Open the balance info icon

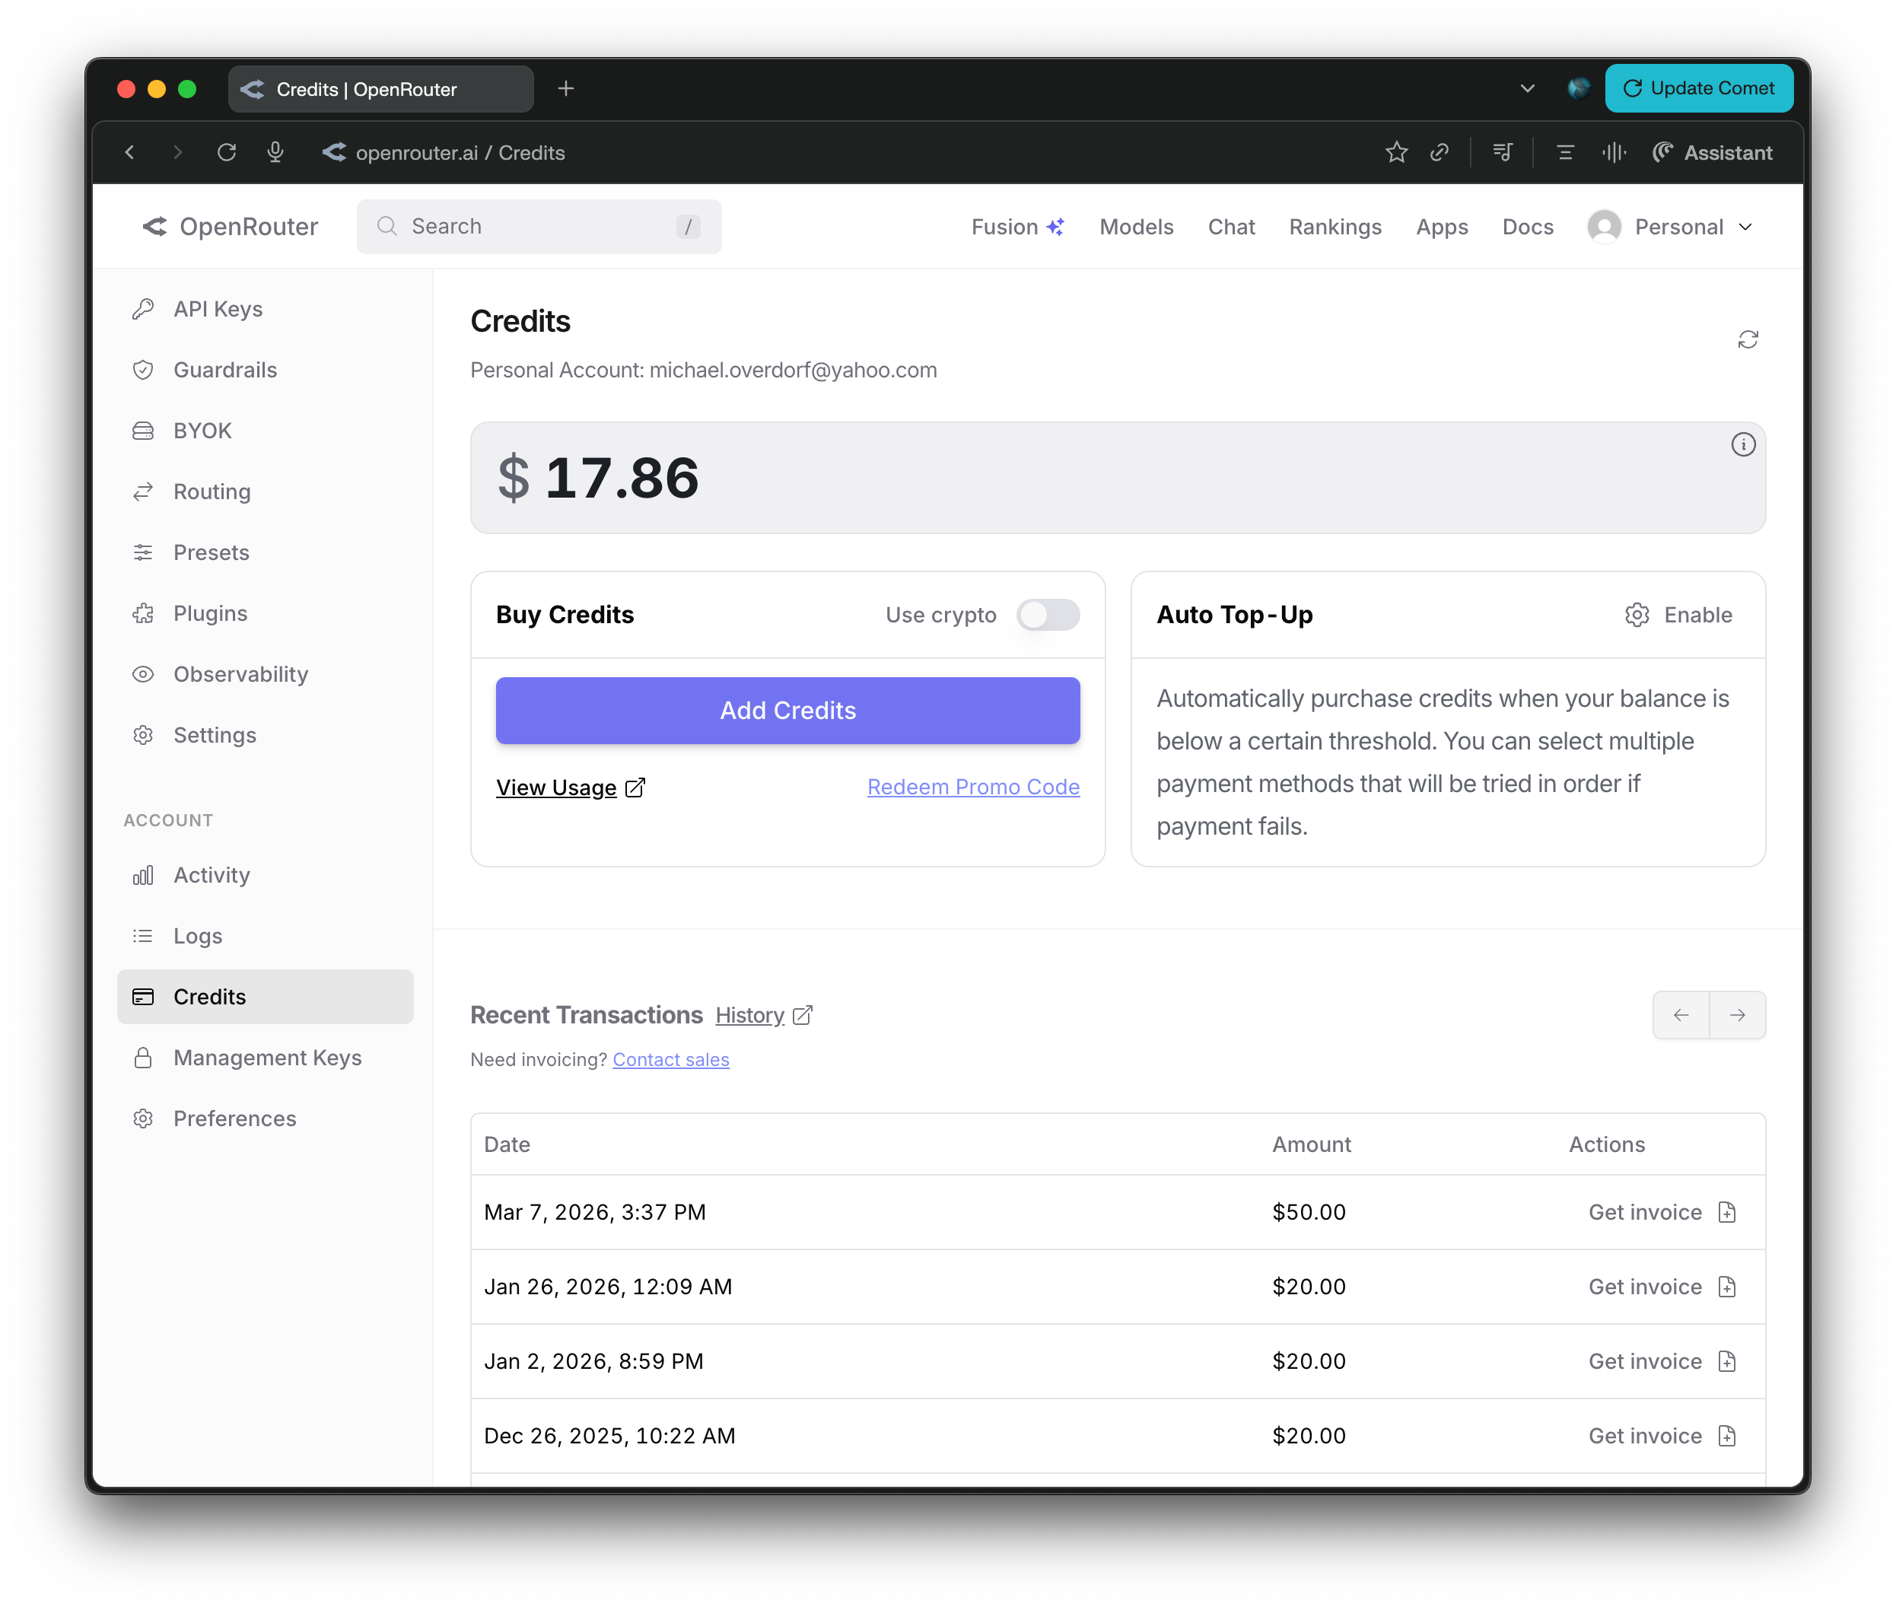point(1742,444)
